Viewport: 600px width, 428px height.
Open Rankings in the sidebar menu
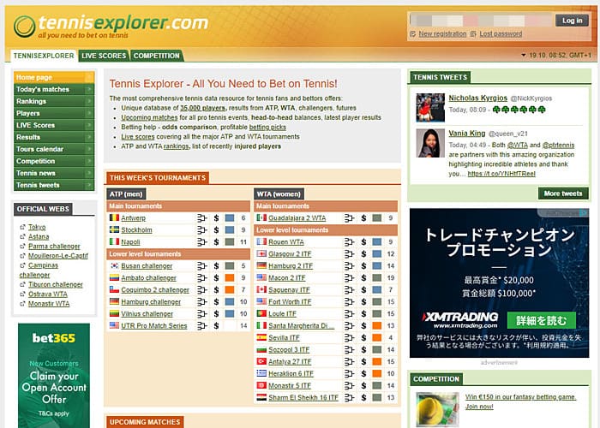(54, 101)
